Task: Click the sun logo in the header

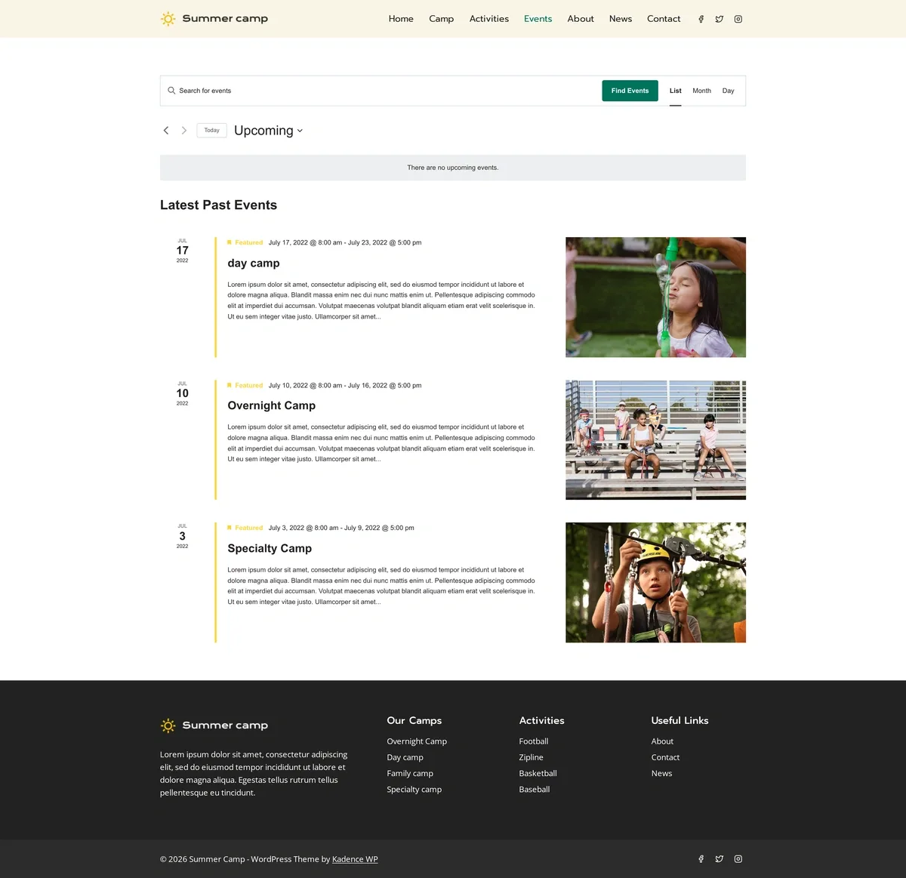Action: point(168,19)
